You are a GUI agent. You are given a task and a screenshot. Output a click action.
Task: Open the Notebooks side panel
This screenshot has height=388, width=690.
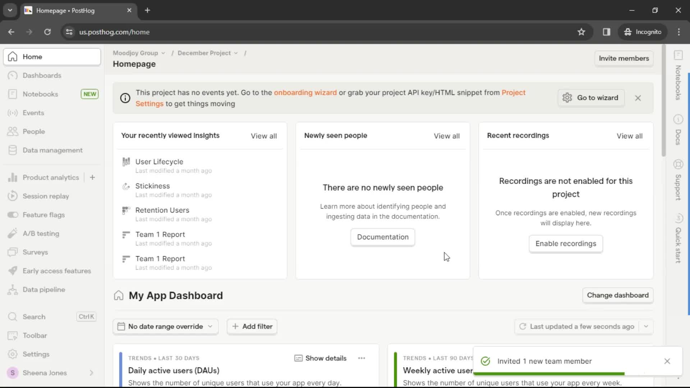point(678,76)
